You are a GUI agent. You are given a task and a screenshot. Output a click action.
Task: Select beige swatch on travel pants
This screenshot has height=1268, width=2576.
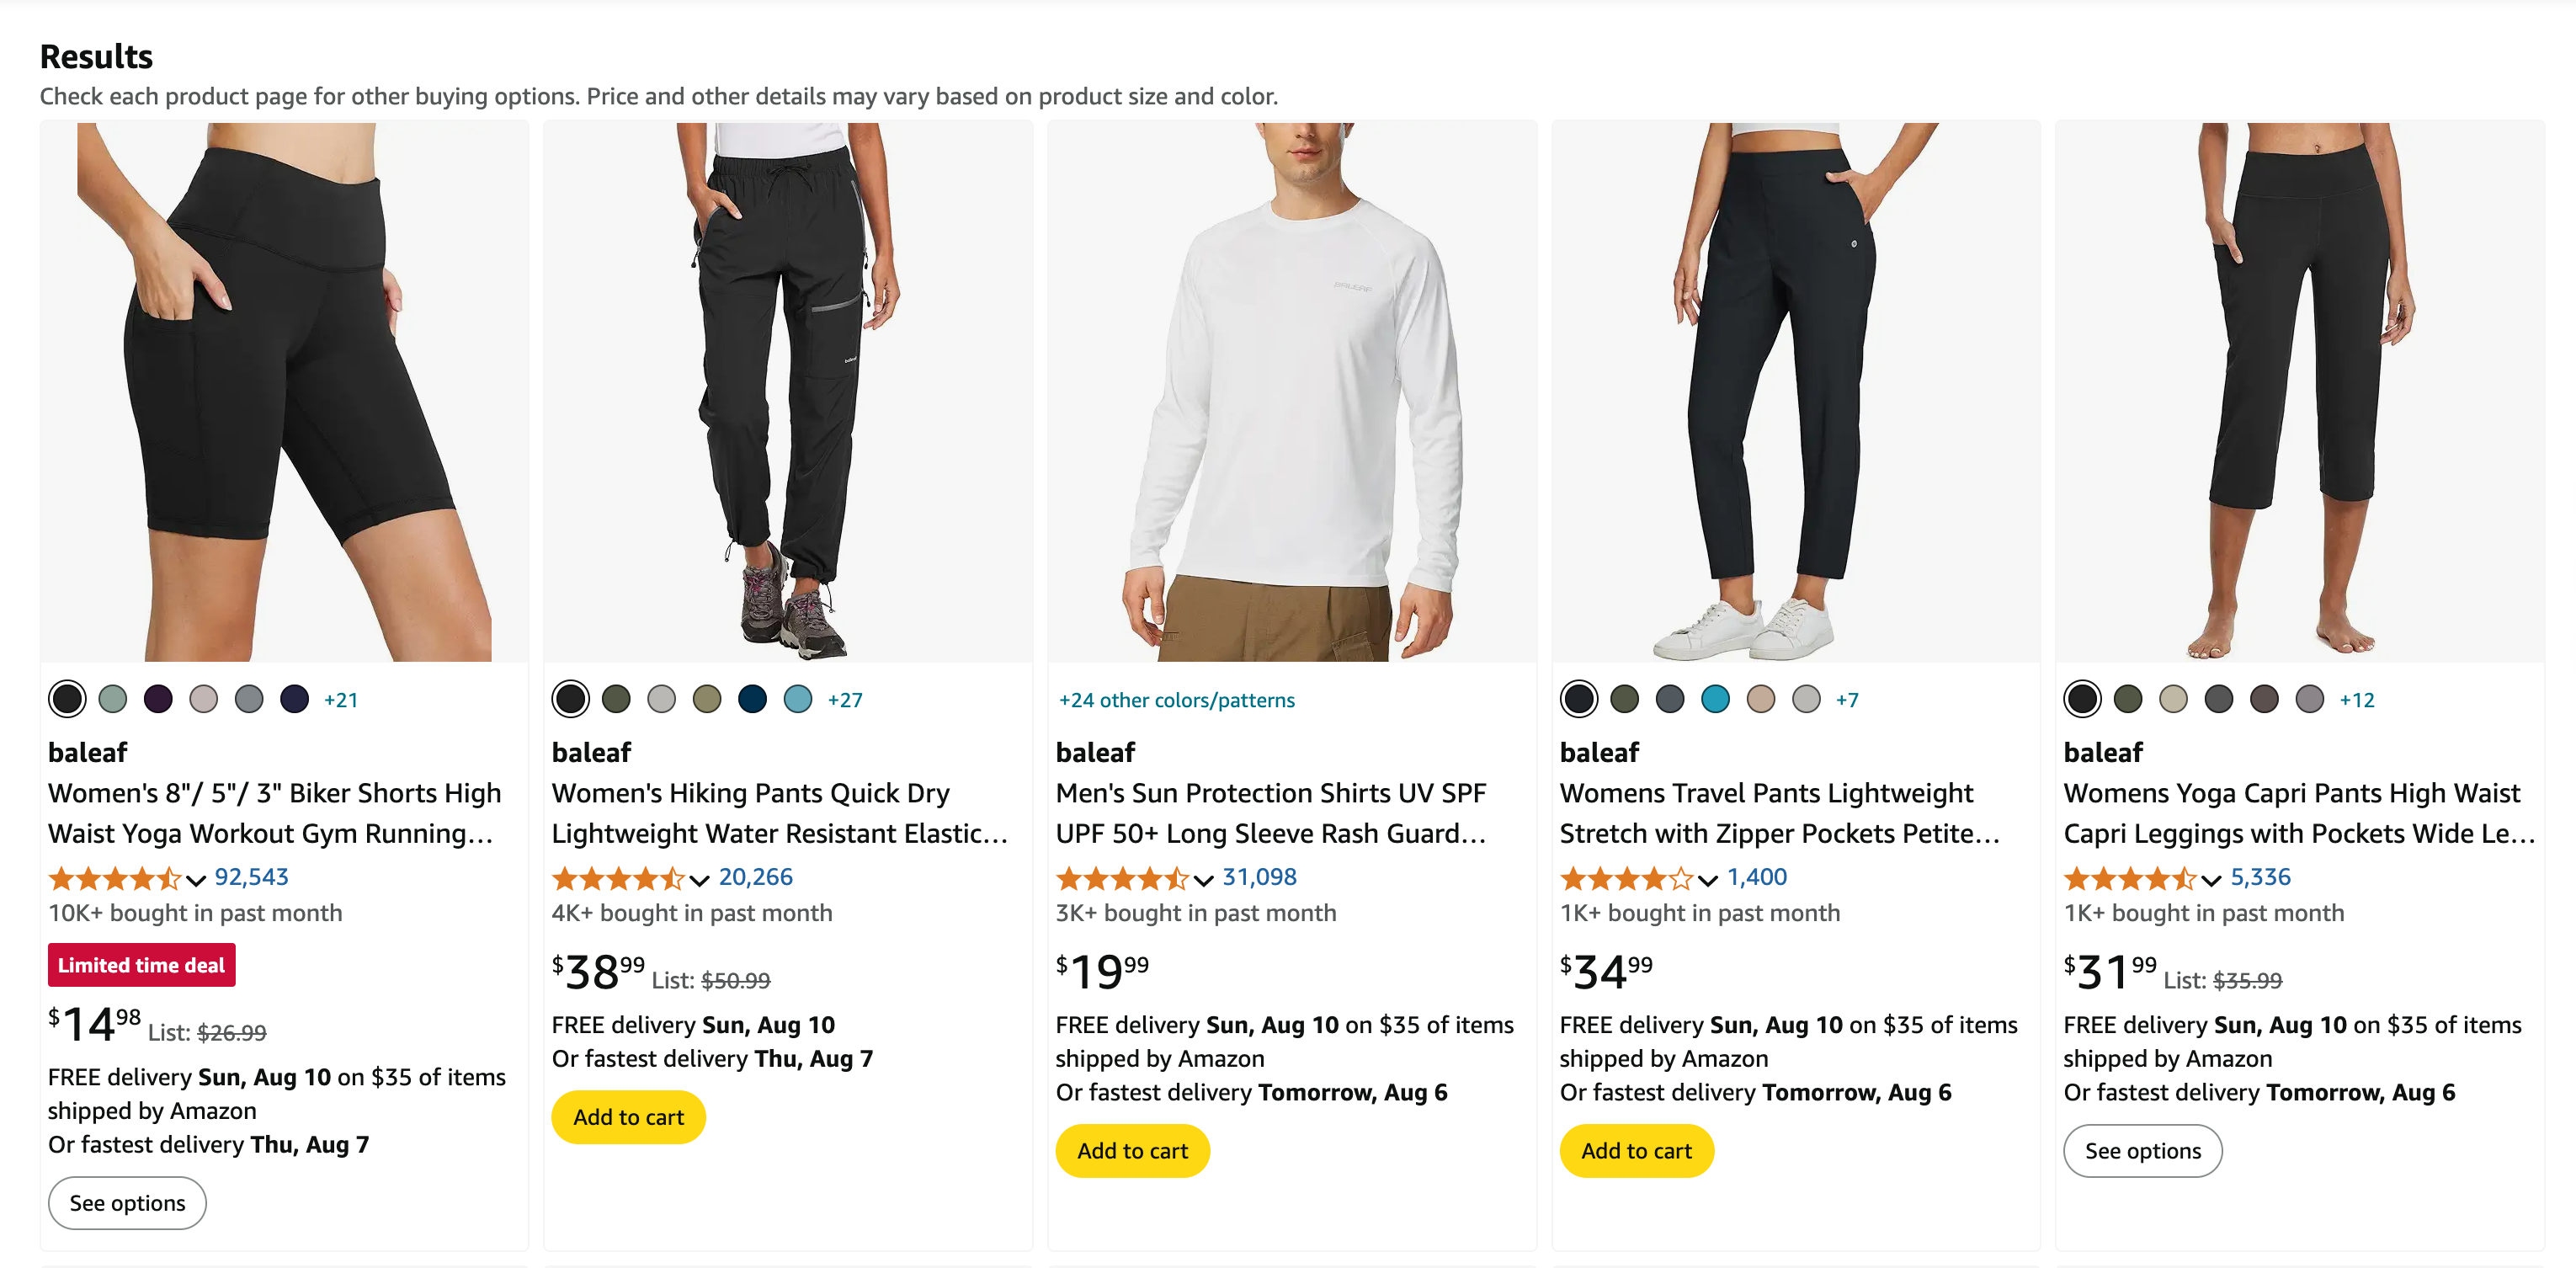1760,699
